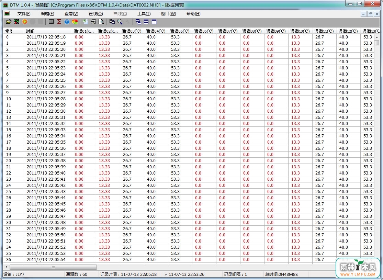Screen dimensions: 383x280
Task: Click the vertical scrollbar up arrow
Action: (x=377, y=37)
